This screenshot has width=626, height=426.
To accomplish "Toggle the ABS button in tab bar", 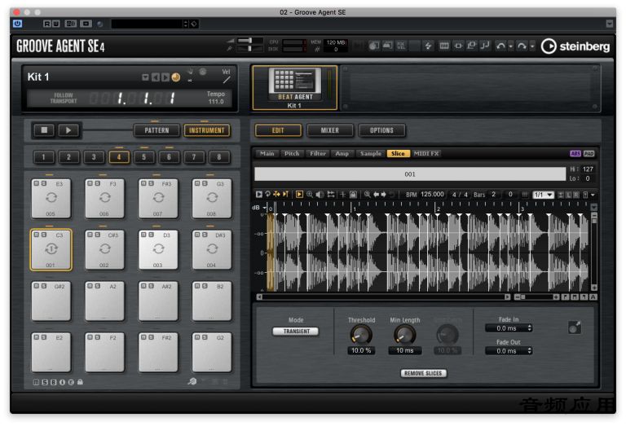I will 575,154.
